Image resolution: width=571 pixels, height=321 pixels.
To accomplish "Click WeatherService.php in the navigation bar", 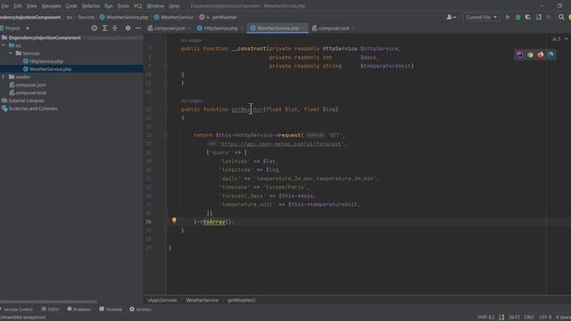I will coord(124,17).
